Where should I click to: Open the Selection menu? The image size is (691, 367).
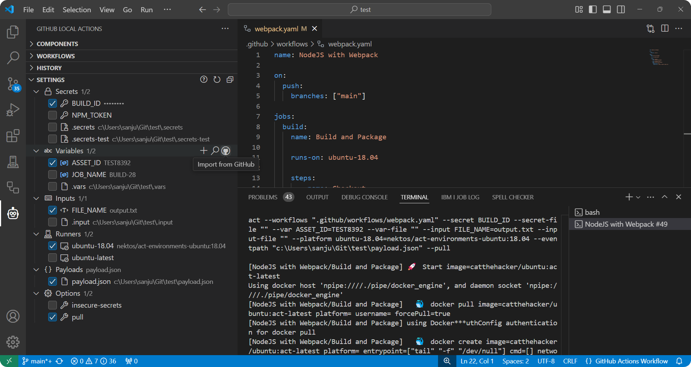point(77,10)
